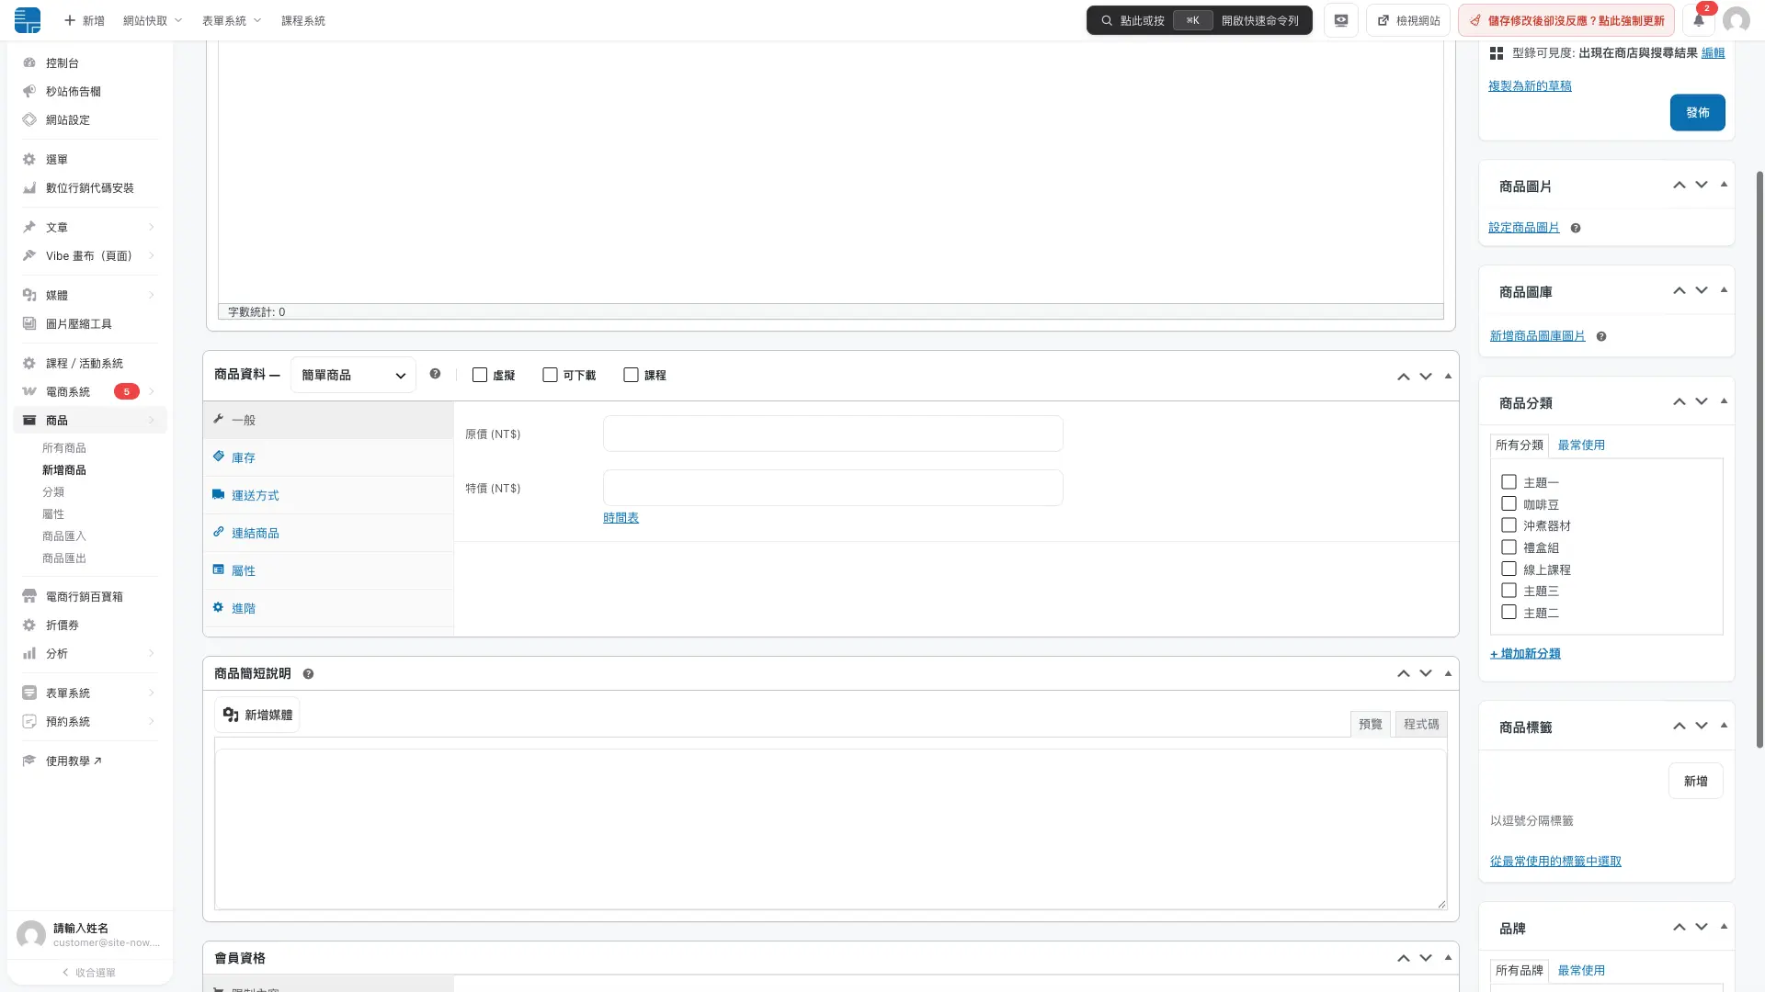
Task: Click the screen preview icon in top bar
Action: (x=1341, y=20)
